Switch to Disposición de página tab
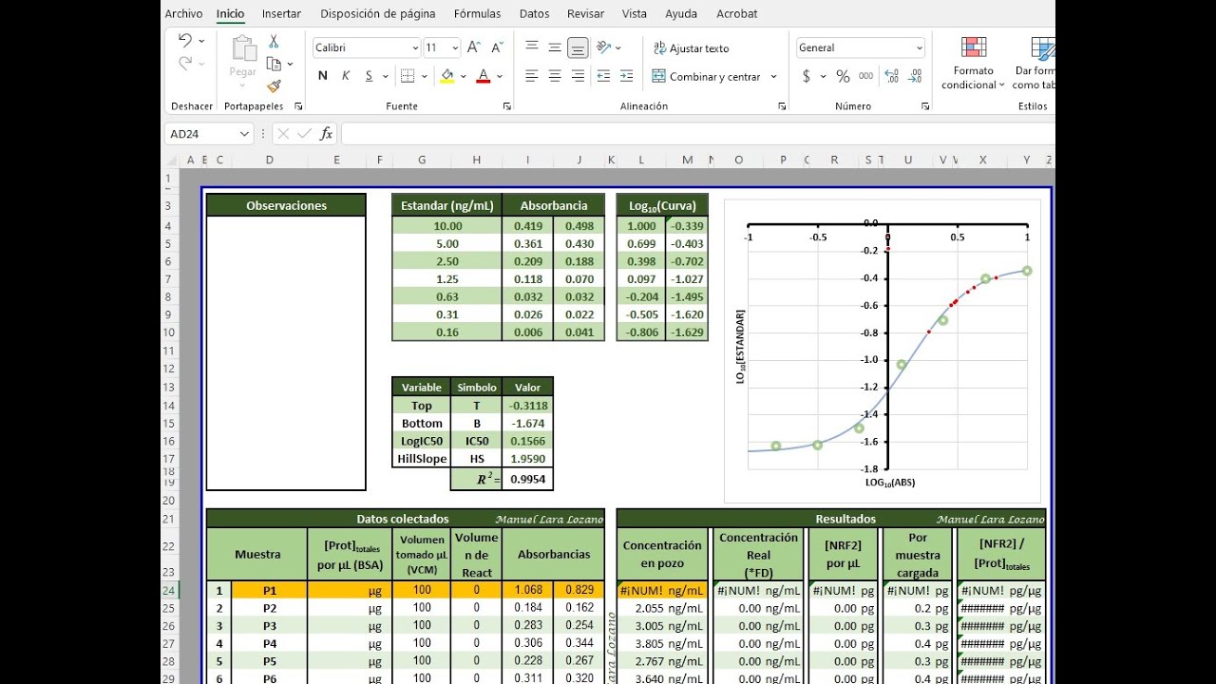1216x684 pixels. (x=378, y=14)
